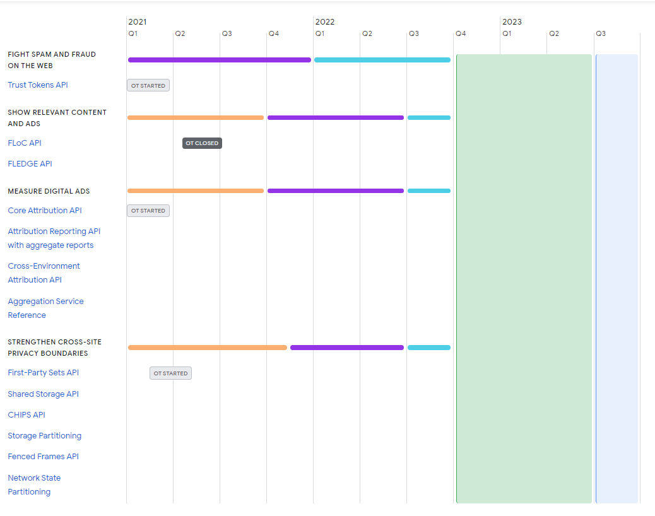The image size is (655, 516).
Task: Click the OT Started badge for Trust Tokens
Action: (x=148, y=86)
